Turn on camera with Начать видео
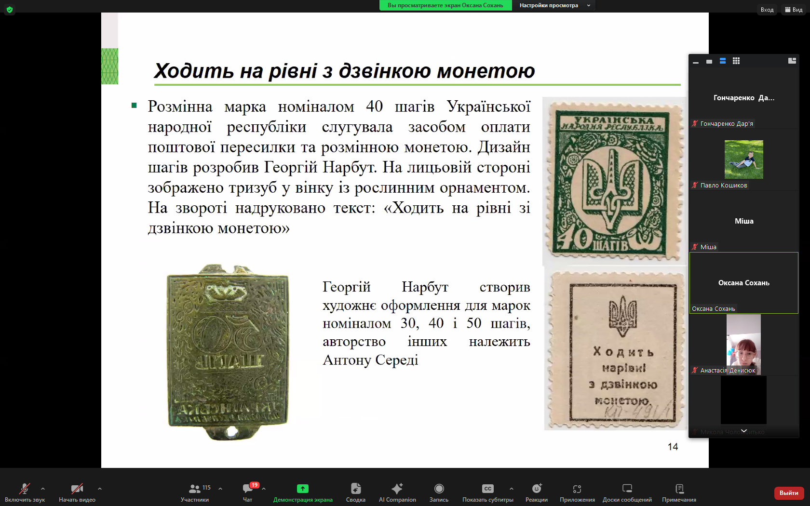Image resolution: width=810 pixels, height=506 pixels. coord(77,492)
